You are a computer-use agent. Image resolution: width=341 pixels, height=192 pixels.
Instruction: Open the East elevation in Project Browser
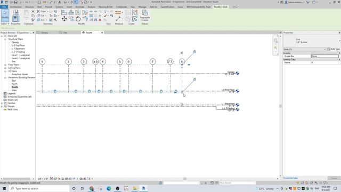pos(14,81)
